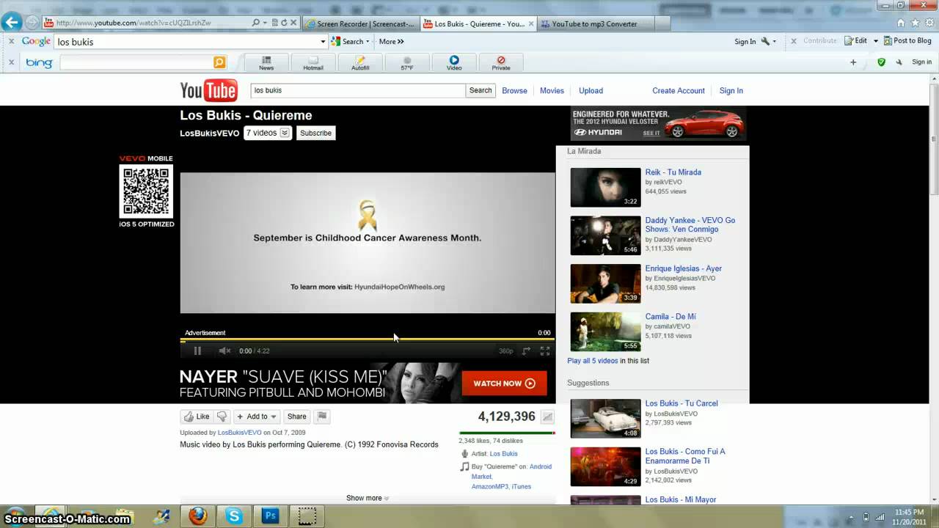
Task: Open the Upload page
Action: click(591, 91)
